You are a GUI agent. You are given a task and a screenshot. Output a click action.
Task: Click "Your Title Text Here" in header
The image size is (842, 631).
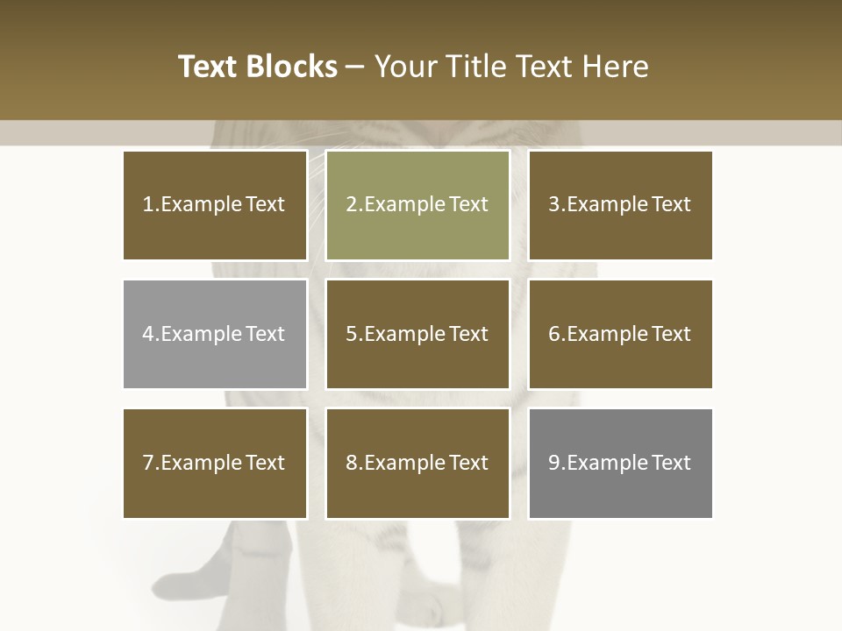tap(511, 67)
